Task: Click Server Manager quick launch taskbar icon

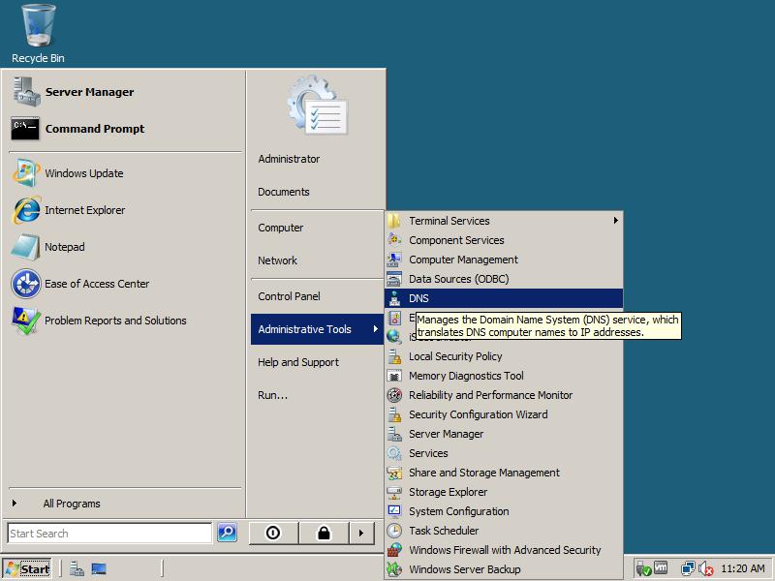Action: click(x=77, y=569)
